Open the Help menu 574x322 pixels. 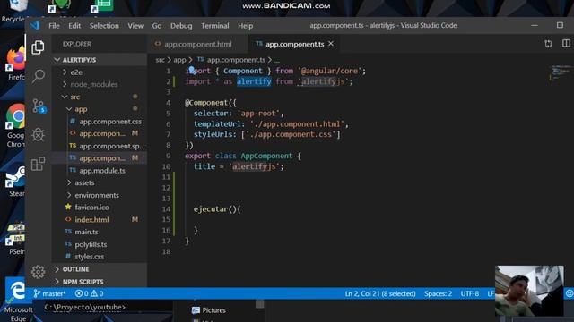(245, 26)
